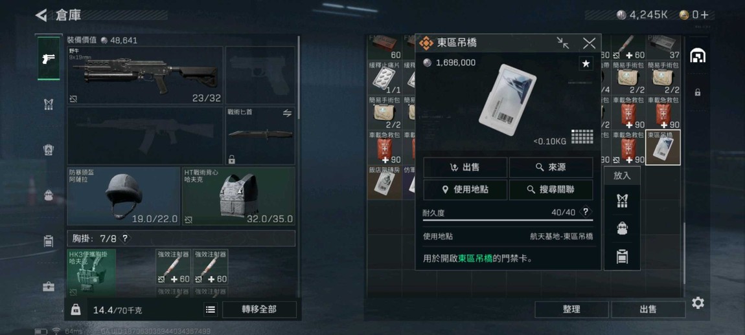Place item into backpack under 放入
The width and height of the screenshot is (745, 335).
point(622,229)
